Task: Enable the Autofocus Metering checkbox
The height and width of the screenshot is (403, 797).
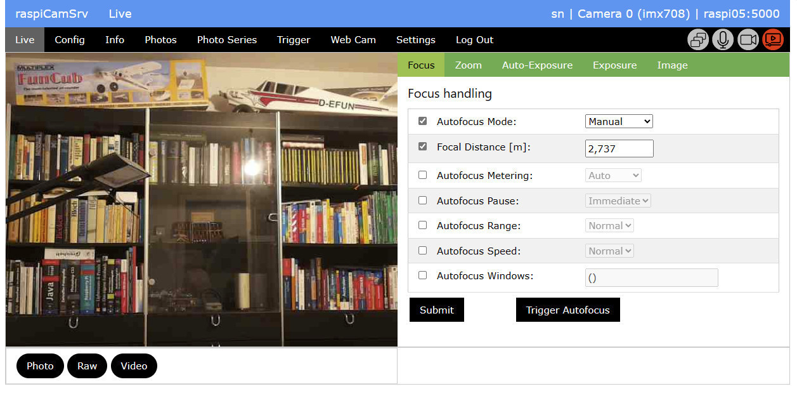Action: tap(423, 175)
